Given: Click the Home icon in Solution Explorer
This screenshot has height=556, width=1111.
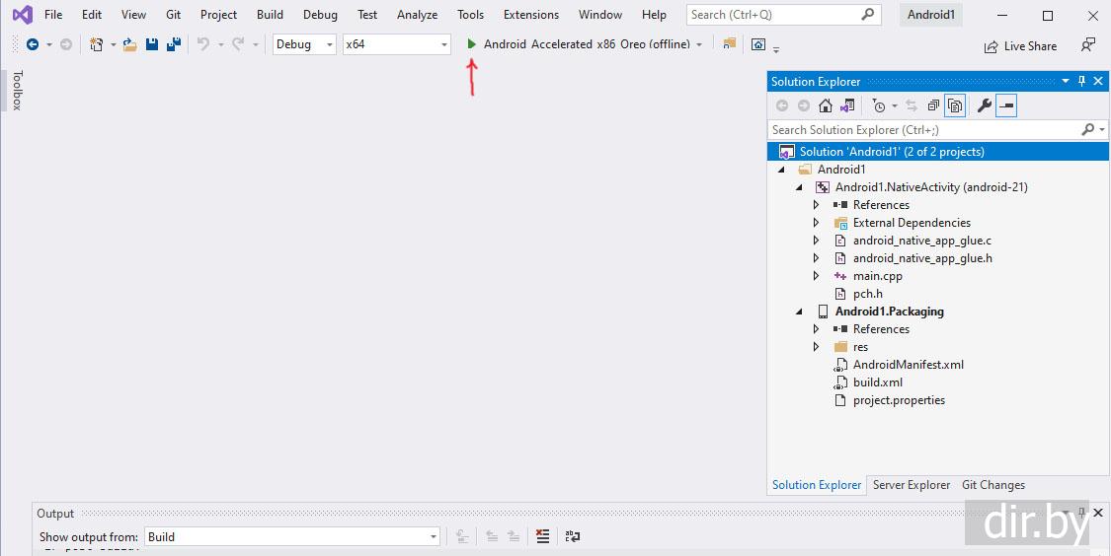Looking at the screenshot, I should click(x=826, y=106).
